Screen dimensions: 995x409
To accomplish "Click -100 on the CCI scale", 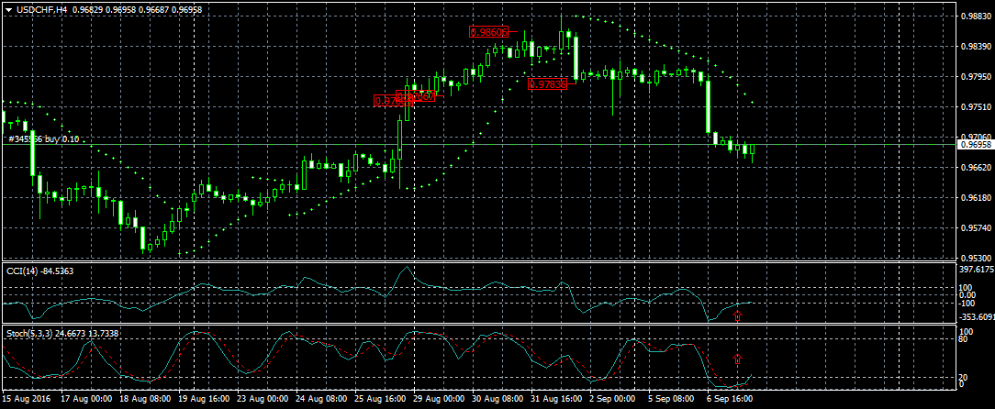I will coord(967,304).
